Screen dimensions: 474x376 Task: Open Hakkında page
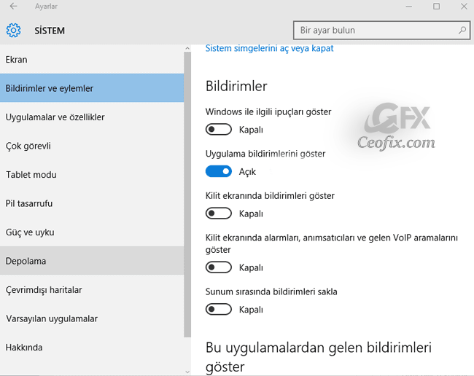tap(92, 348)
